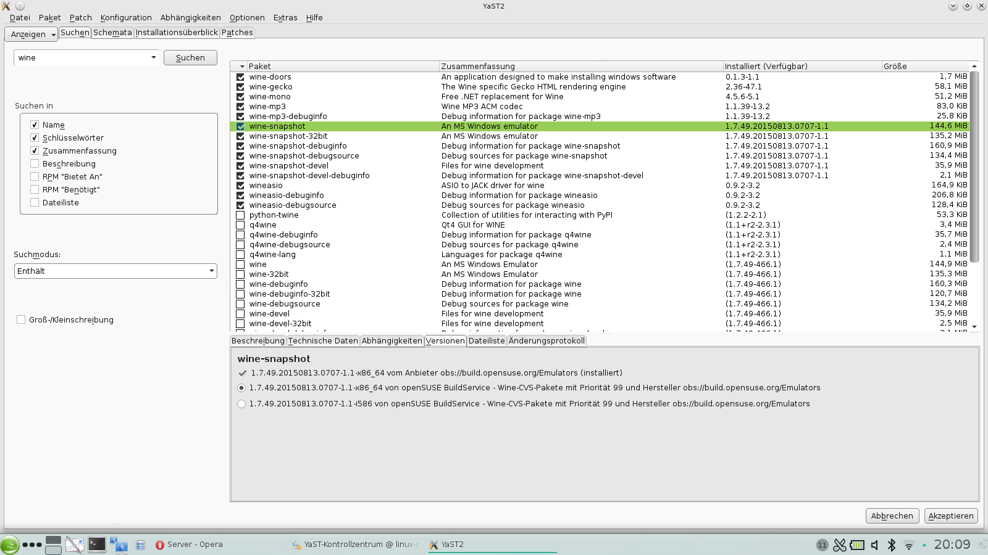Click the battery status tray icon
Image resolution: width=988 pixels, height=555 pixels.
[x=857, y=545]
